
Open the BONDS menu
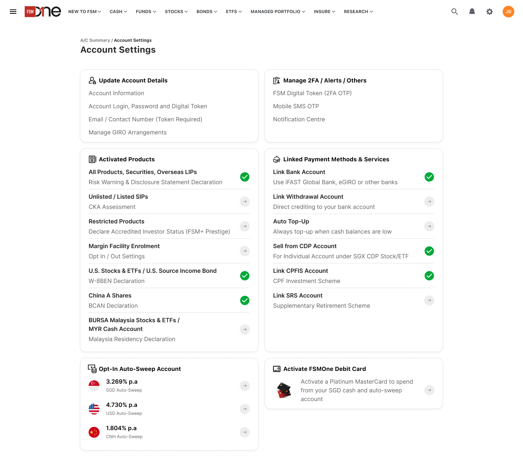207,12
